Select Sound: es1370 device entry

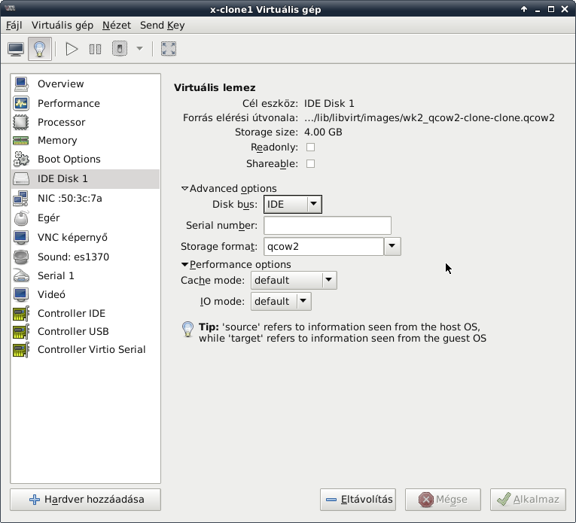coord(73,257)
